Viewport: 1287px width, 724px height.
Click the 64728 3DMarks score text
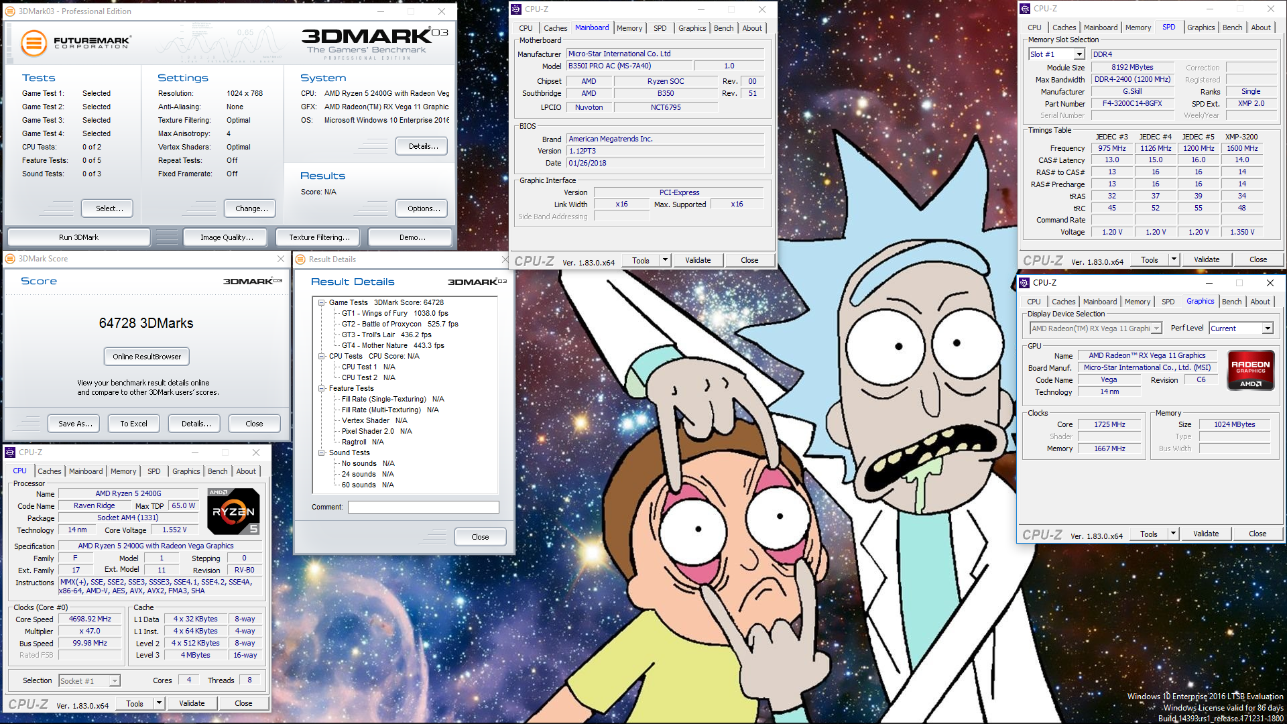tap(146, 323)
